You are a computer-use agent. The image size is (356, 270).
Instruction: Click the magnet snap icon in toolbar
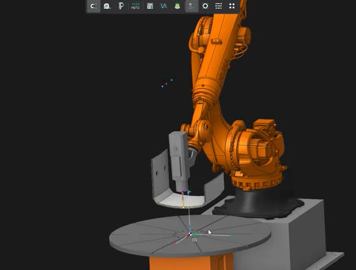93,6
